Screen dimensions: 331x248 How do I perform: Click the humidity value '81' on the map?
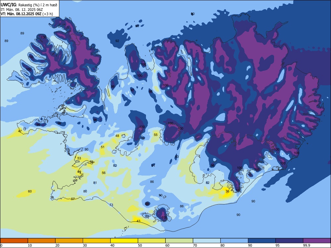[95, 183]
